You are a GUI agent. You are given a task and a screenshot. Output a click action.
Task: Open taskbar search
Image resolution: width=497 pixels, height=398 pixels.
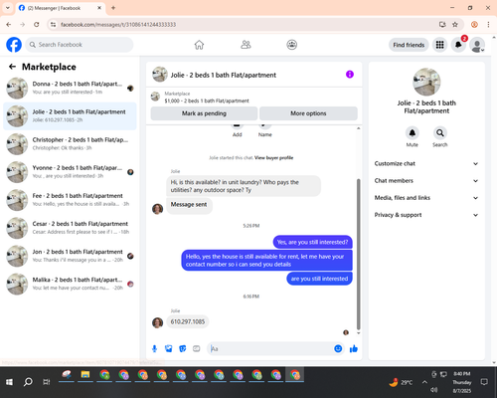pos(28,382)
